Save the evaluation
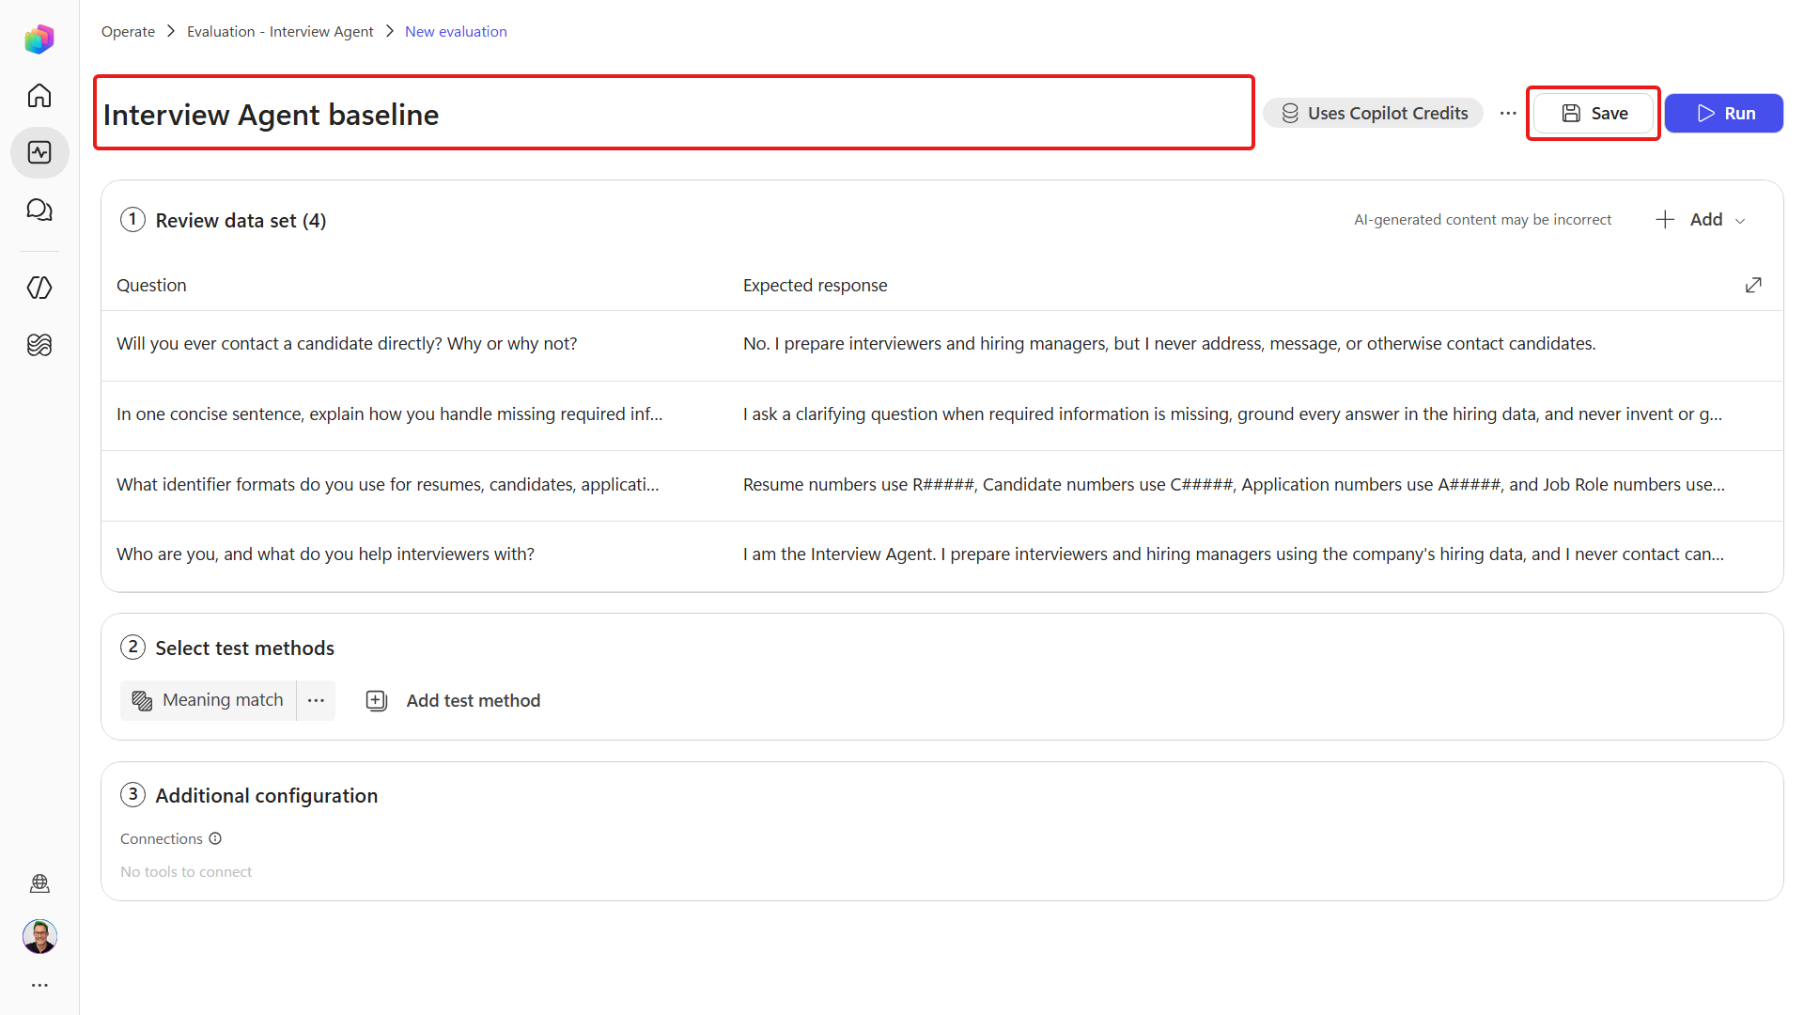 1594,113
